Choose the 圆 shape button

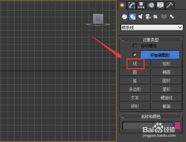pyautogui.click(x=135, y=72)
